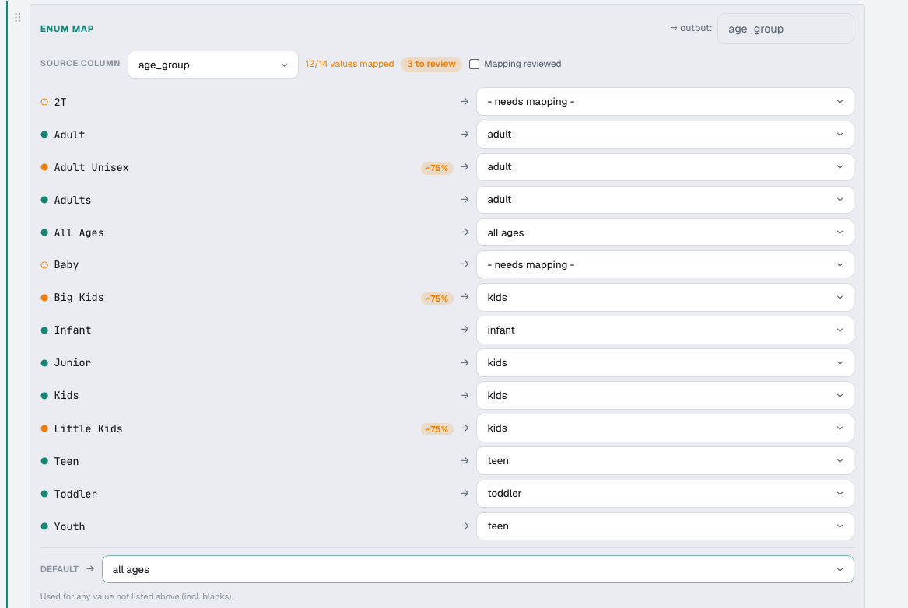Screen dimensions: 908x608
Task: Click the ~75% badge on Adult Unisex
Action: [x=437, y=168]
